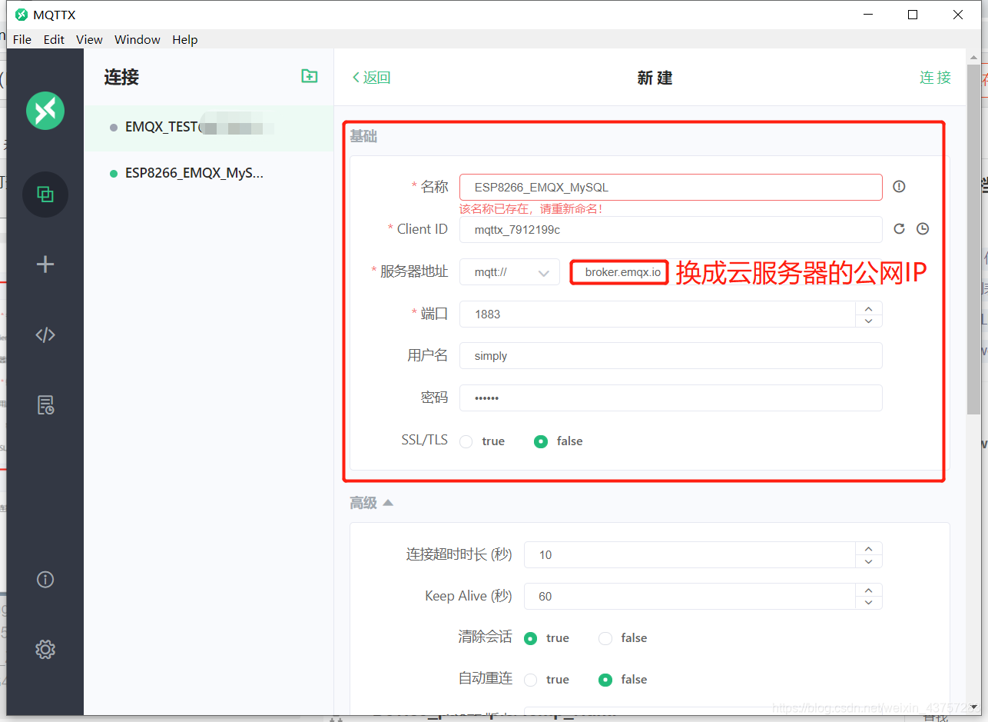This screenshot has height=722, width=988.
Task: Open the Help menu
Action: [185, 39]
